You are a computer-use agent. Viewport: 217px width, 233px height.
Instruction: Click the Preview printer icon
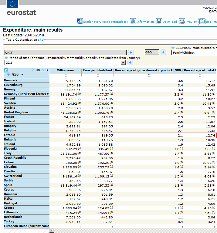pos(182,21)
